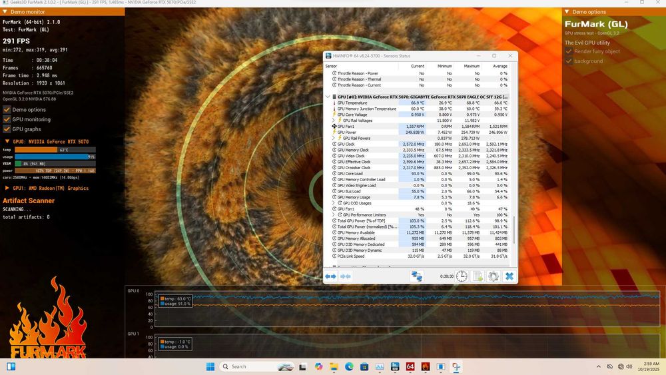Viewport: 666px width, 375px height.
Task: Toggle the GPU graphs checkbox
Action: tap(7, 129)
